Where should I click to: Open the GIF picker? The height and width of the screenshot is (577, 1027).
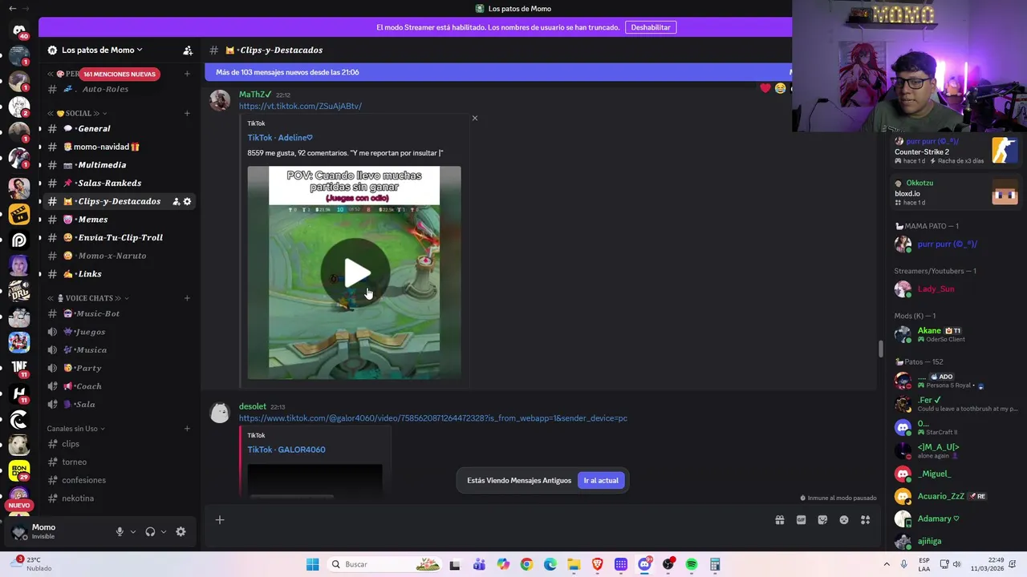tap(801, 520)
